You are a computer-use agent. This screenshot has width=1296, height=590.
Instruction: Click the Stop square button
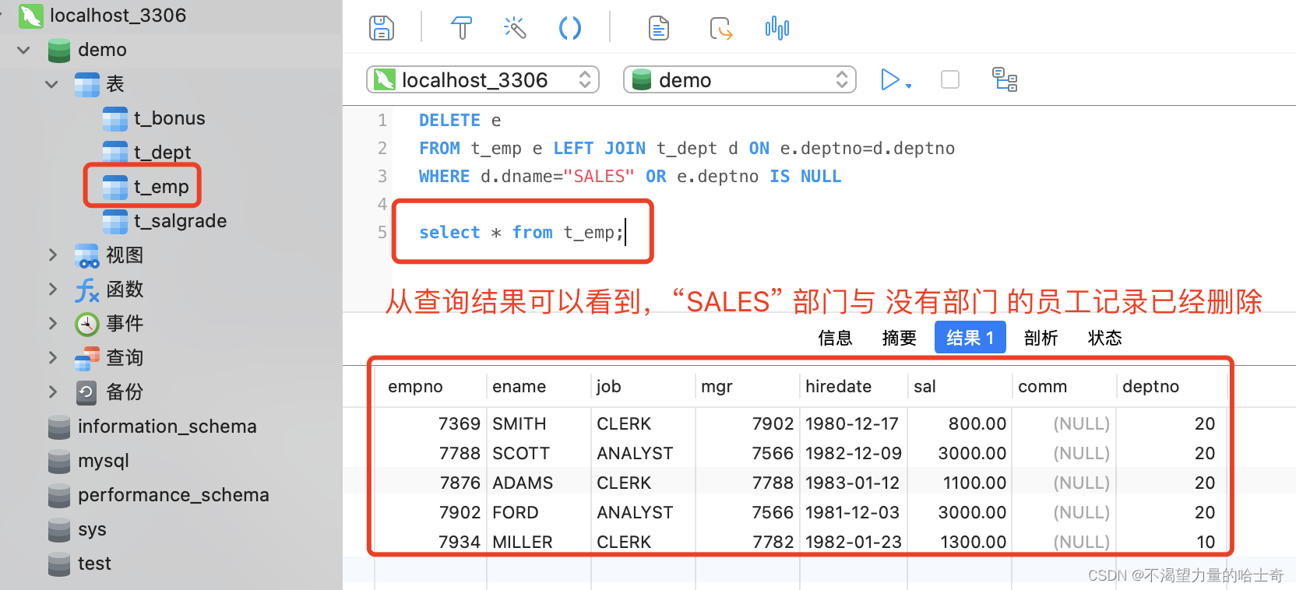950,79
